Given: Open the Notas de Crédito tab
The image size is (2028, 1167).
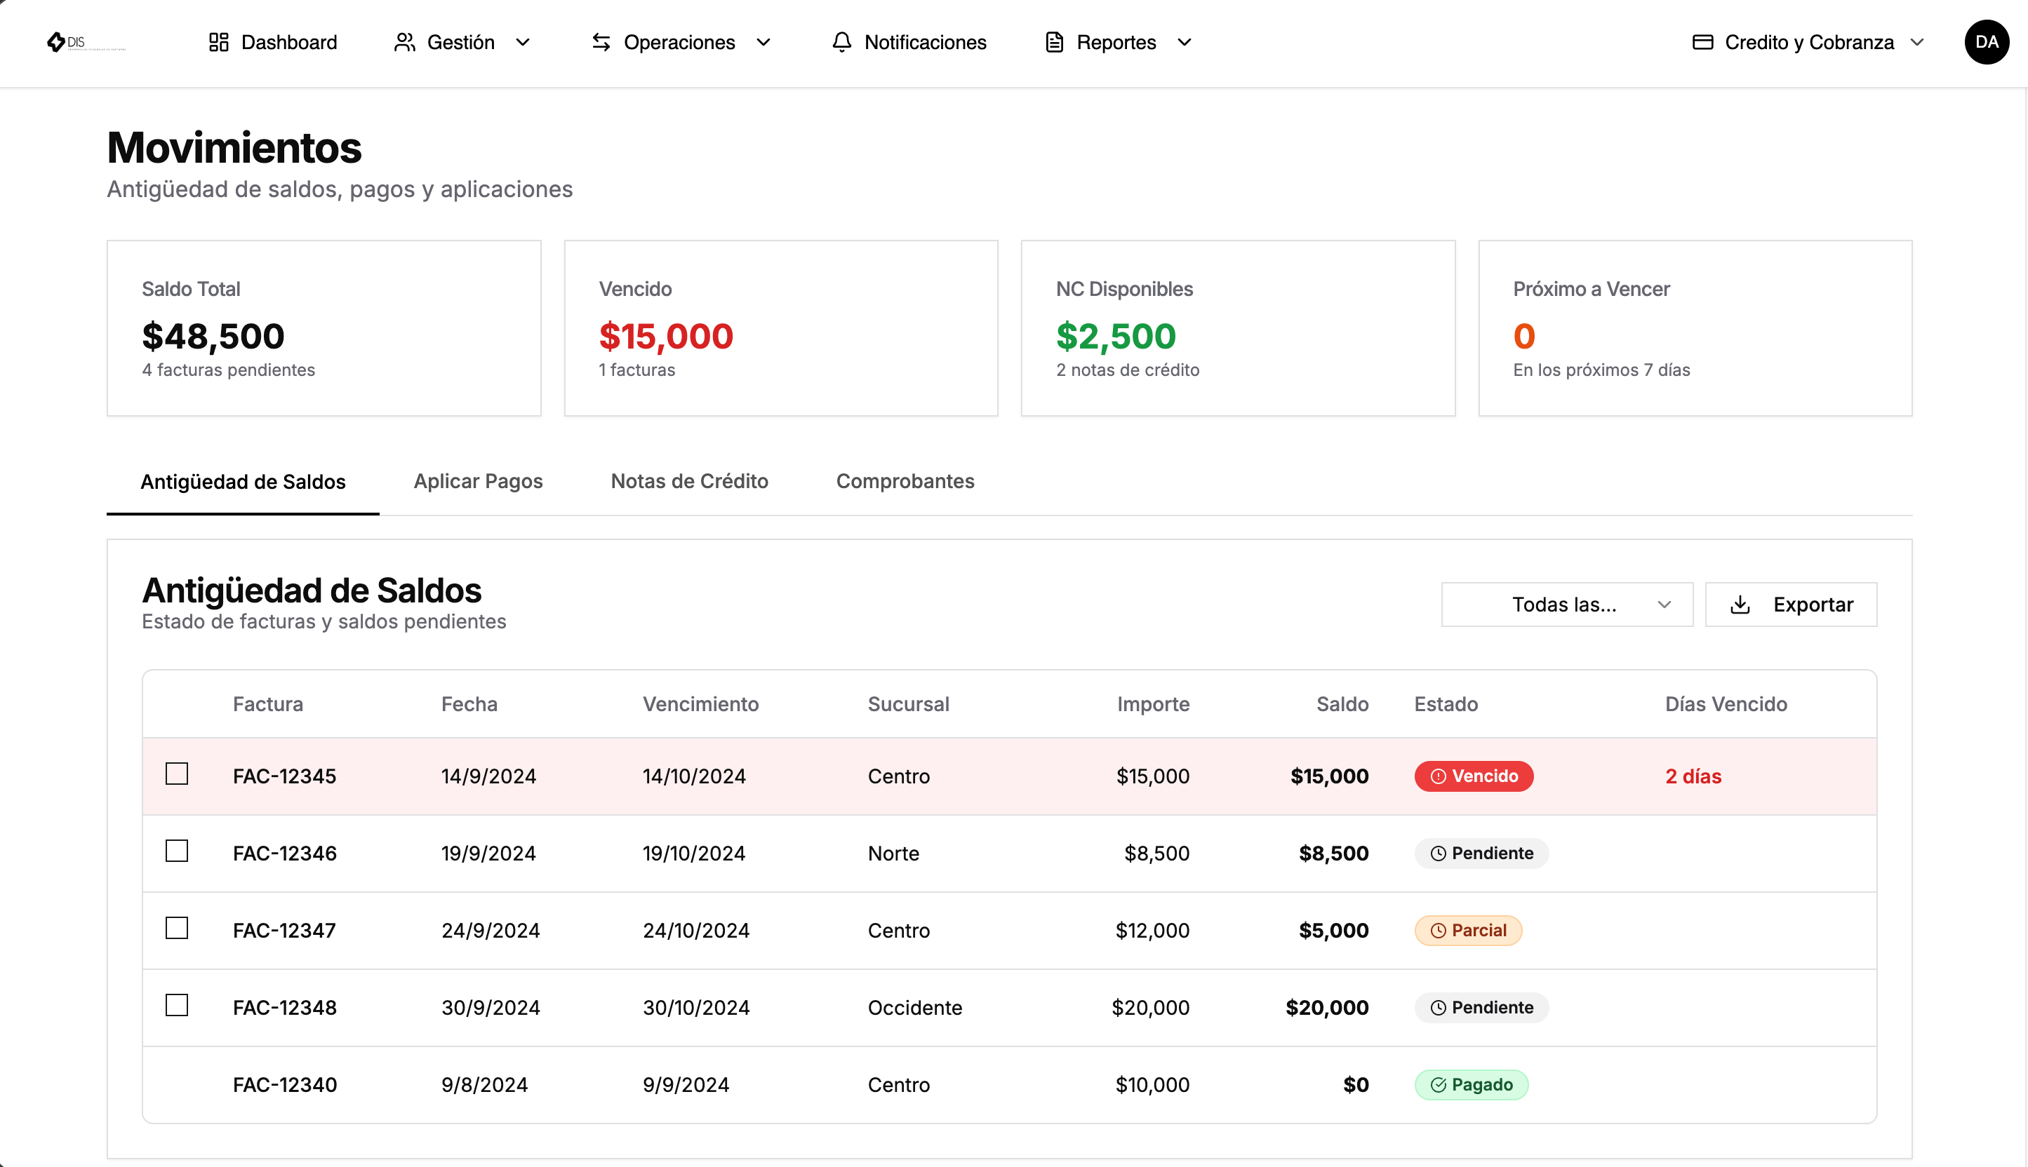Looking at the screenshot, I should pos(690,481).
